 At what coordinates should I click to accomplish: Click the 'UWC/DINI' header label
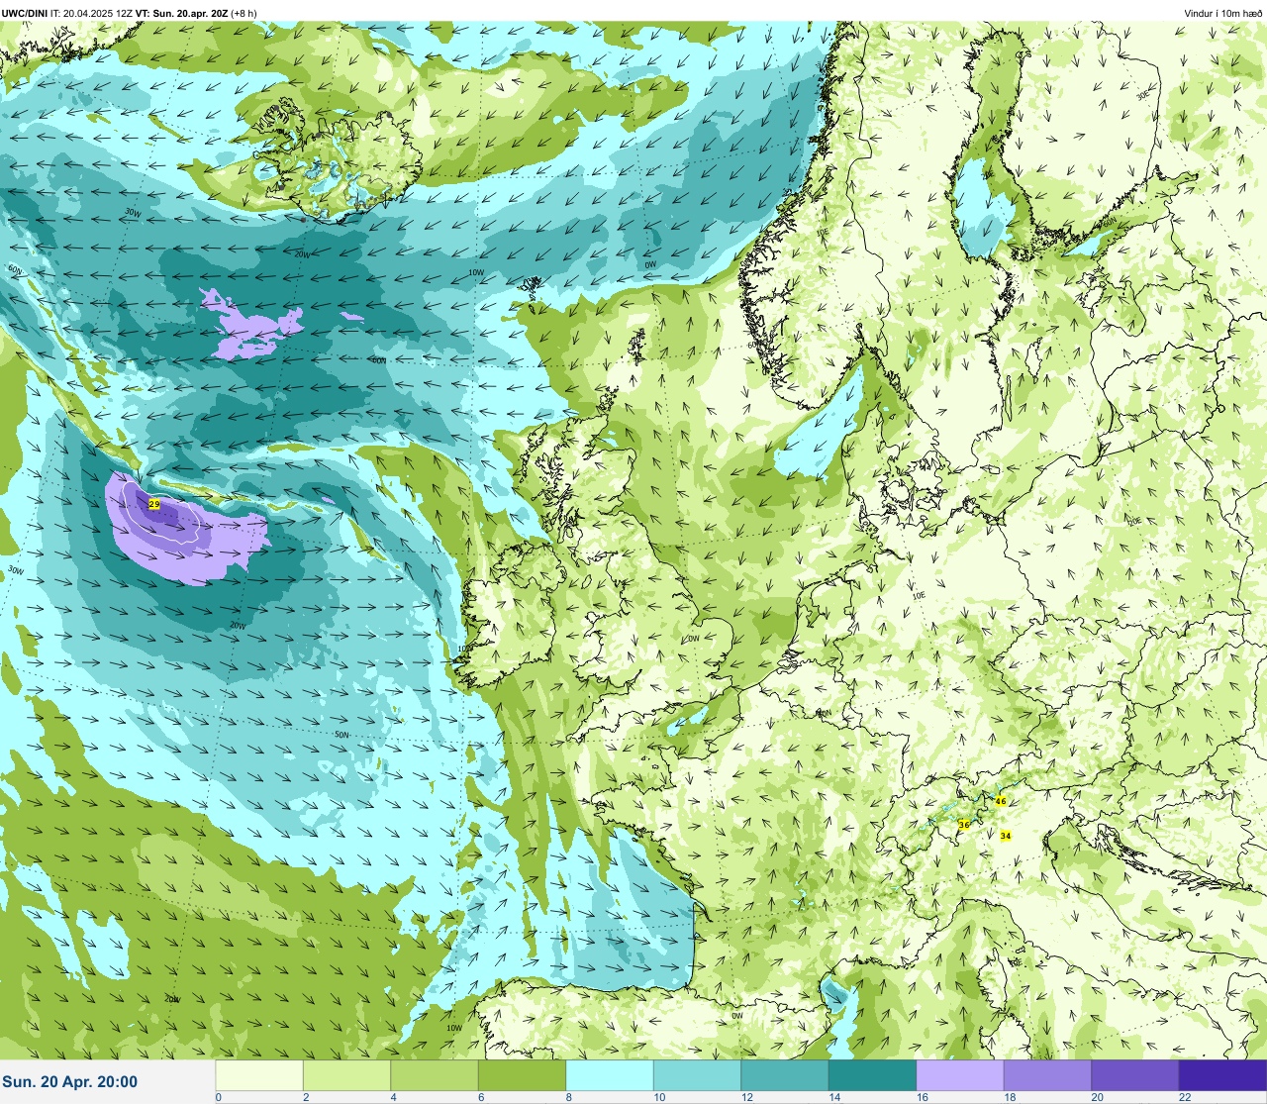[x=25, y=13]
